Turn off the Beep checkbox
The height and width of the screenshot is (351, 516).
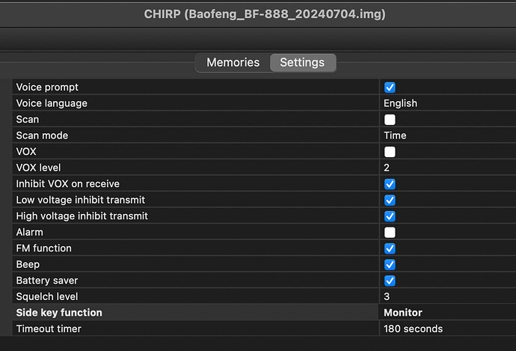(x=390, y=265)
